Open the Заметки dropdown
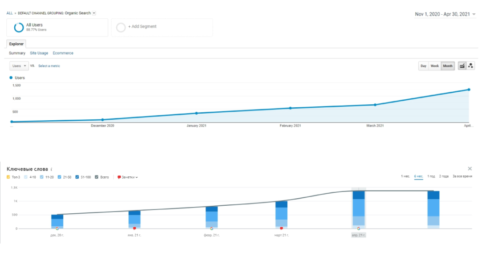This screenshot has height=277, width=482. pos(127,177)
